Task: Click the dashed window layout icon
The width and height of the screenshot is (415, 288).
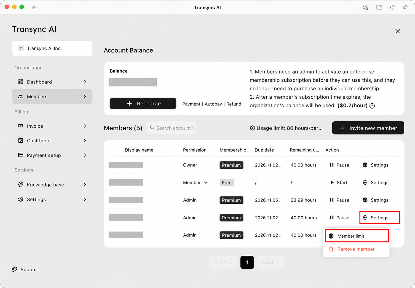Action: 379,7
